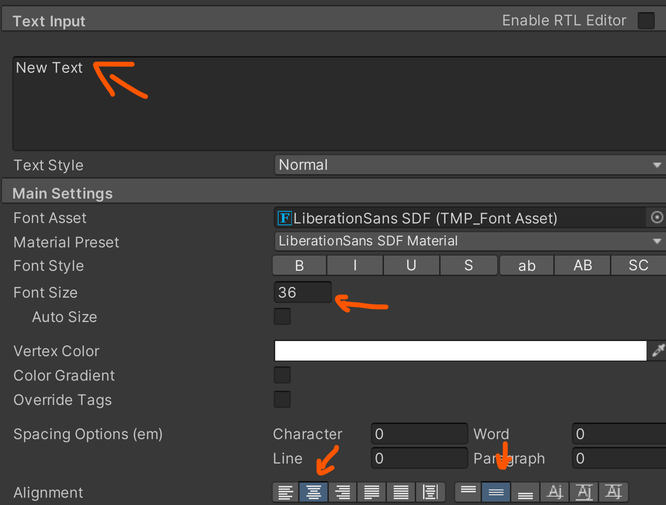Image resolution: width=666 pixels, height=505 pixels.
Task: Click the Vertex Color label
Action: (56, 351)
